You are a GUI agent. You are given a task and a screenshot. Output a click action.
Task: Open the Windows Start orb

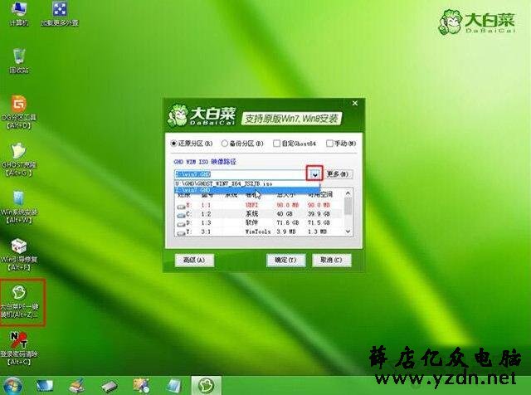13,385
